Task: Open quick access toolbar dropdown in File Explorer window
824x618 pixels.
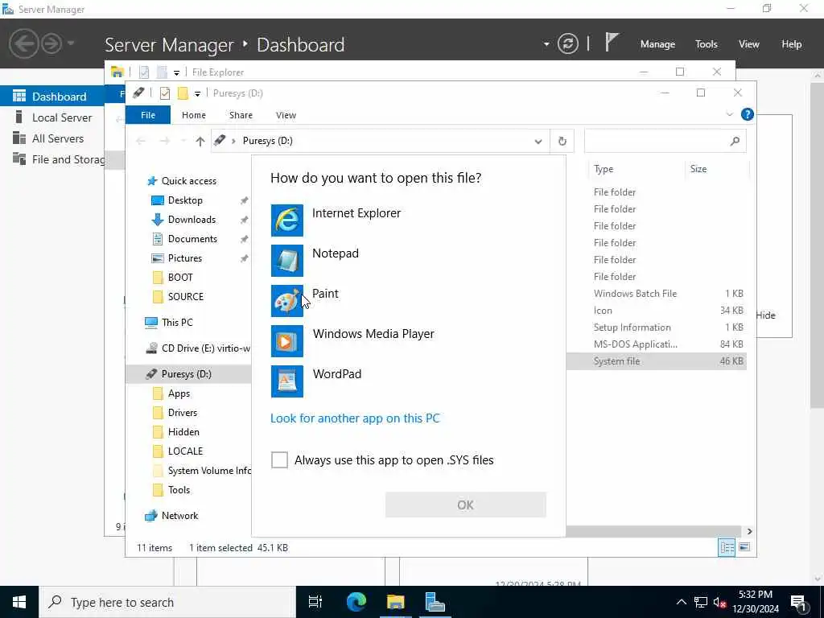Action: (176, 73)
